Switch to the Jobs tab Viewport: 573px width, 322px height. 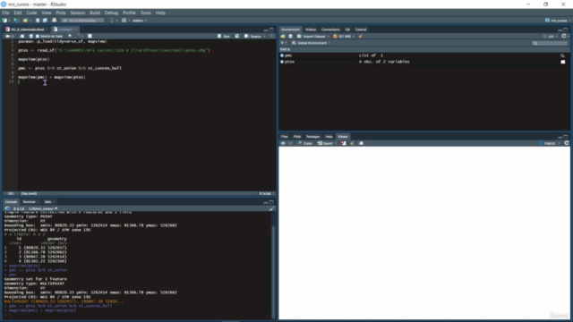click(47, 202)
